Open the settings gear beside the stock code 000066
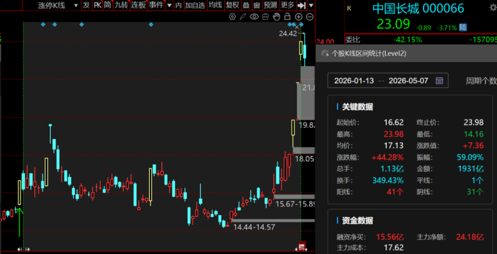Image resolution: width=497 pixels, height=254 pixels. [493, 9]
